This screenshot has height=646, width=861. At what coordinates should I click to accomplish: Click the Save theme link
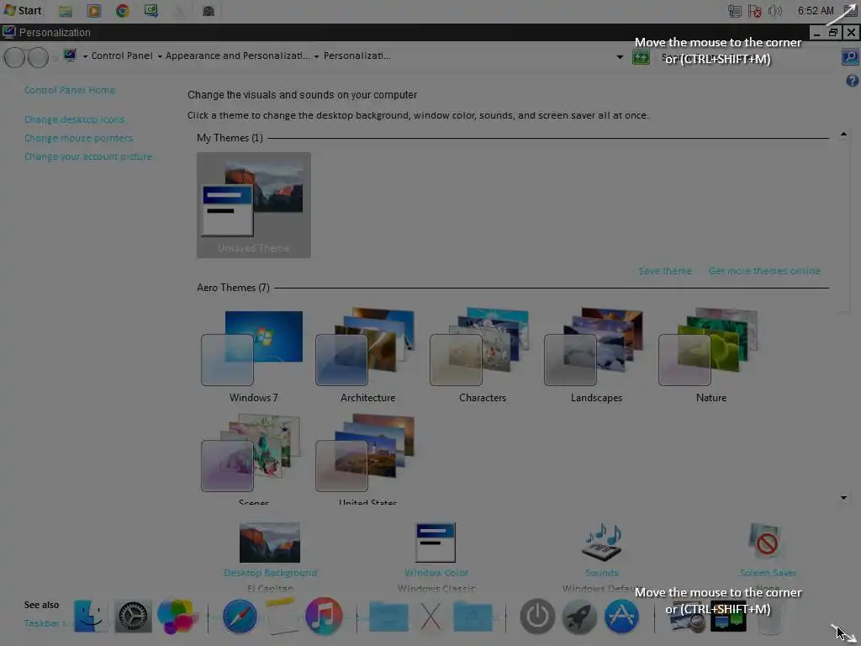pos(665,271)
